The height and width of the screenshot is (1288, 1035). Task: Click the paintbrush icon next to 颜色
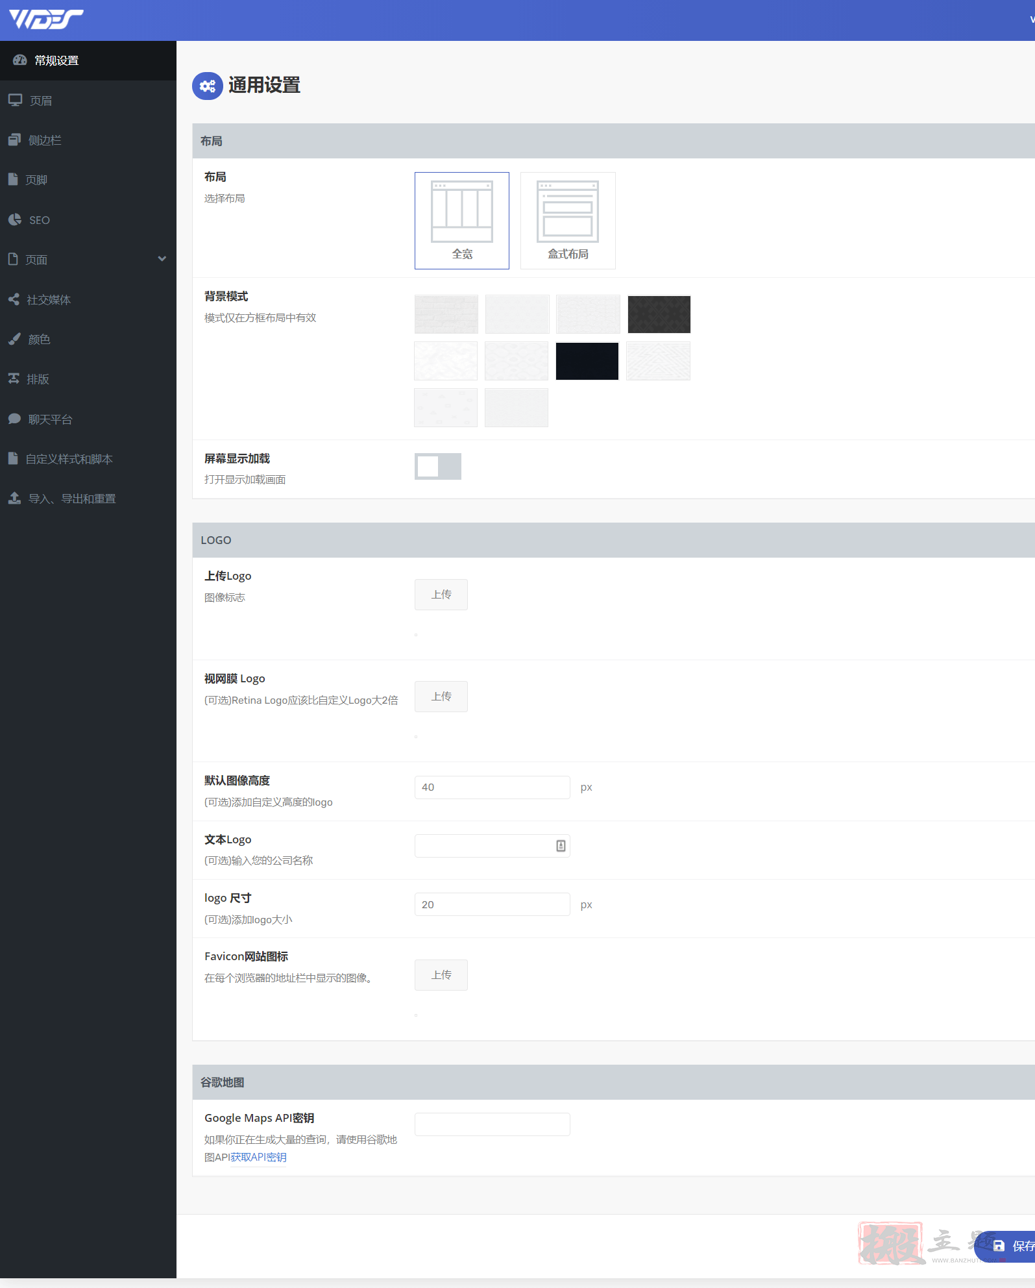pos(14,339)
